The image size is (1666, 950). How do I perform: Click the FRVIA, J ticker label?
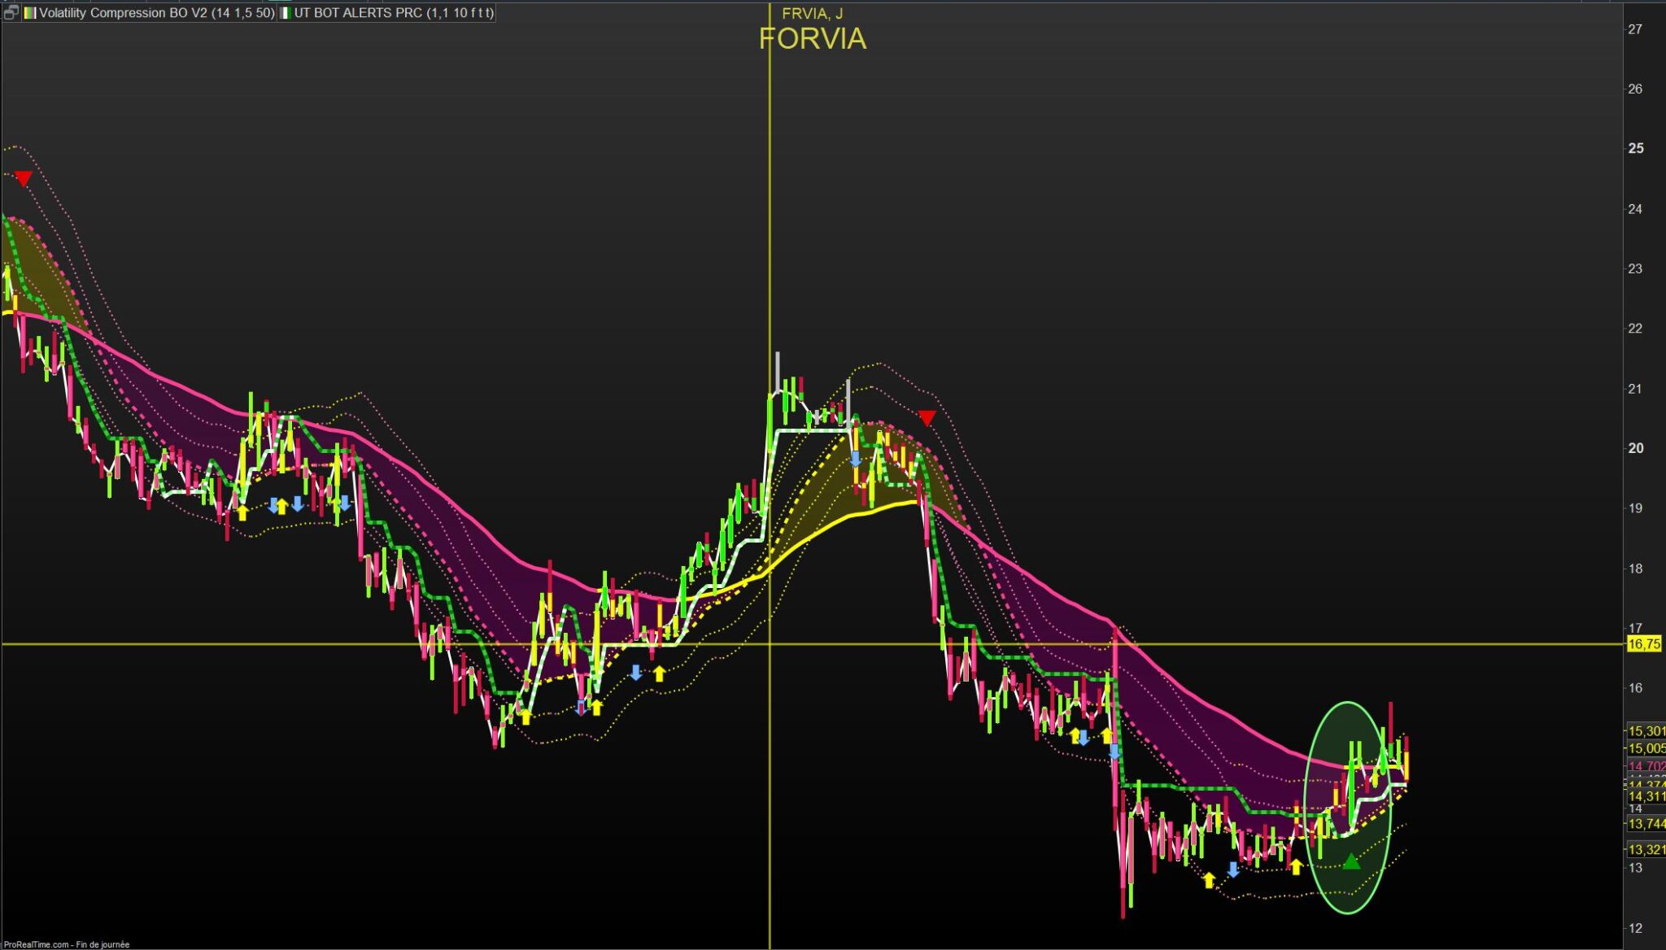pyautogui.click(x=812, y=13)
